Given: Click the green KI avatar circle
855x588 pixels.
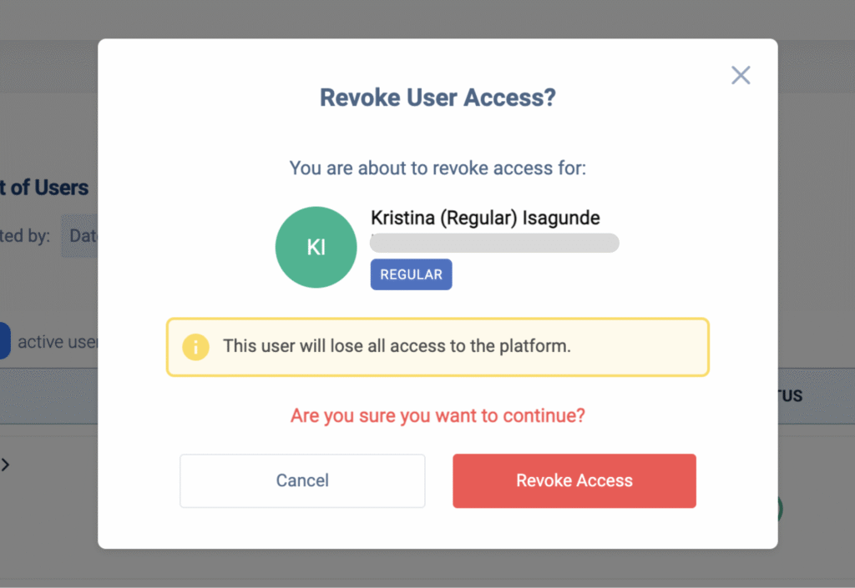Looking at the screenshot, I should 316,248.
